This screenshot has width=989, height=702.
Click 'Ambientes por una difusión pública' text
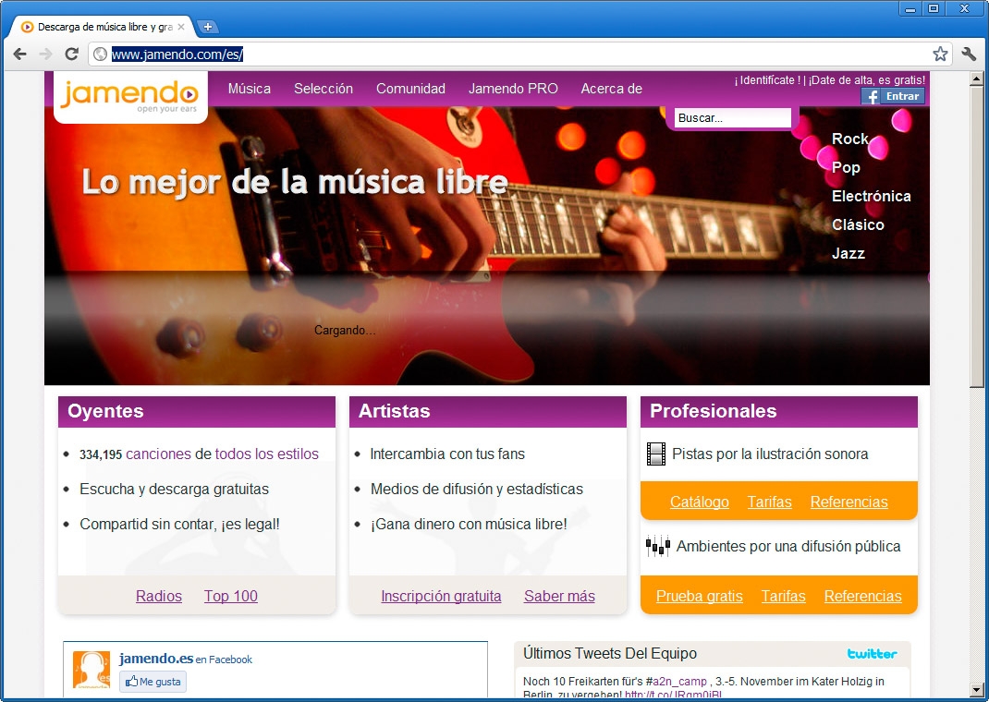(788, 546)
